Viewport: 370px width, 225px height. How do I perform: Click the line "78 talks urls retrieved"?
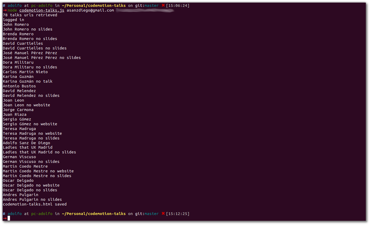click(x=30, y=15)
